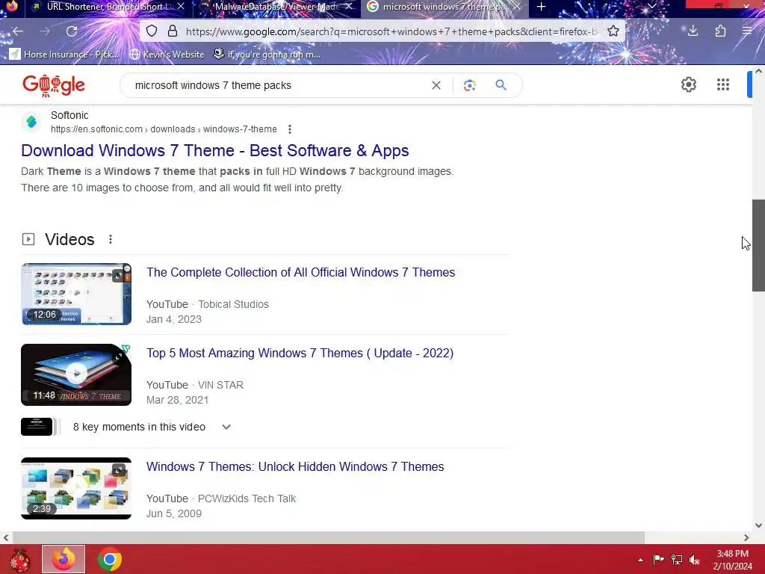Open Kevin's Website bookmark
Image resolution: width=765 pixels, height=574 pixels.
pos(167,54)
